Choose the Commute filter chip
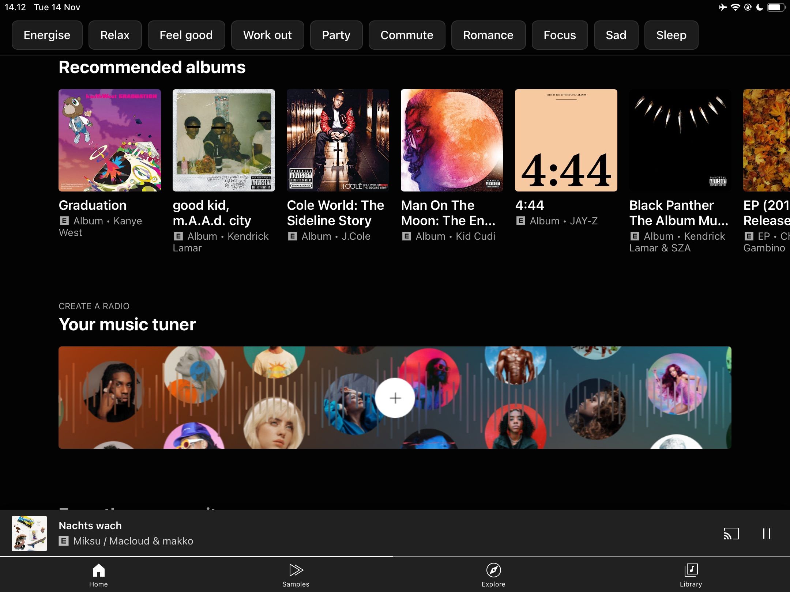Viewport: 790px width, 592px height. tap(407, 35)
